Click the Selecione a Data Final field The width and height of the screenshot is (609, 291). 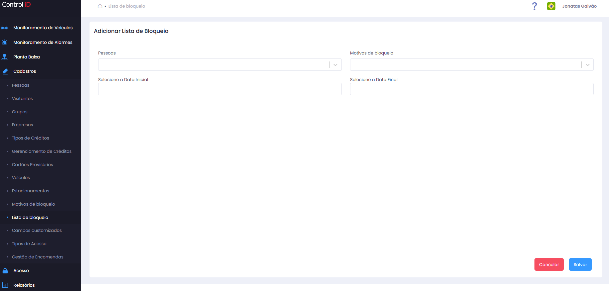tap(472, 89)
